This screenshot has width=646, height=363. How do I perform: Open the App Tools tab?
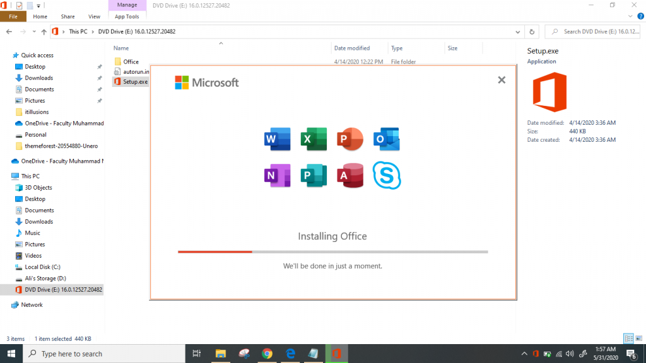tap(127, 16)
